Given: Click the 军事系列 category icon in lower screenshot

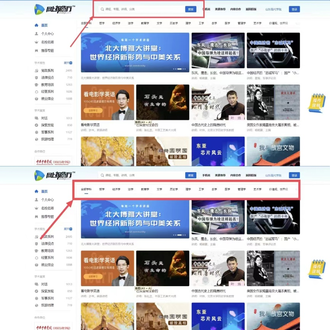Looking at the screenshot, I should pyautogui.click(x=37, y=298).
